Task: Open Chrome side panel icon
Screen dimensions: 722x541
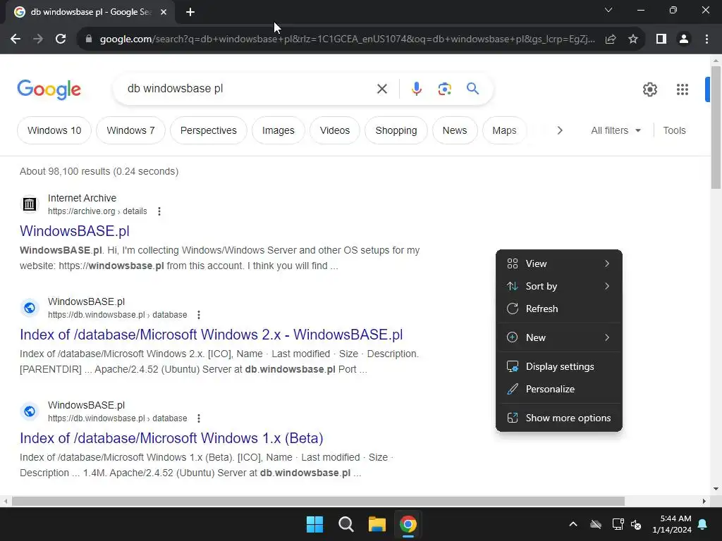Action: click(x=661, y=39)
